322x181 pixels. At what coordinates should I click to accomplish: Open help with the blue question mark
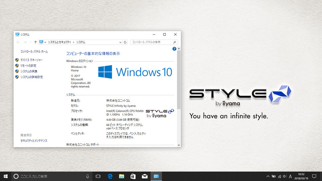coord(174,49)
